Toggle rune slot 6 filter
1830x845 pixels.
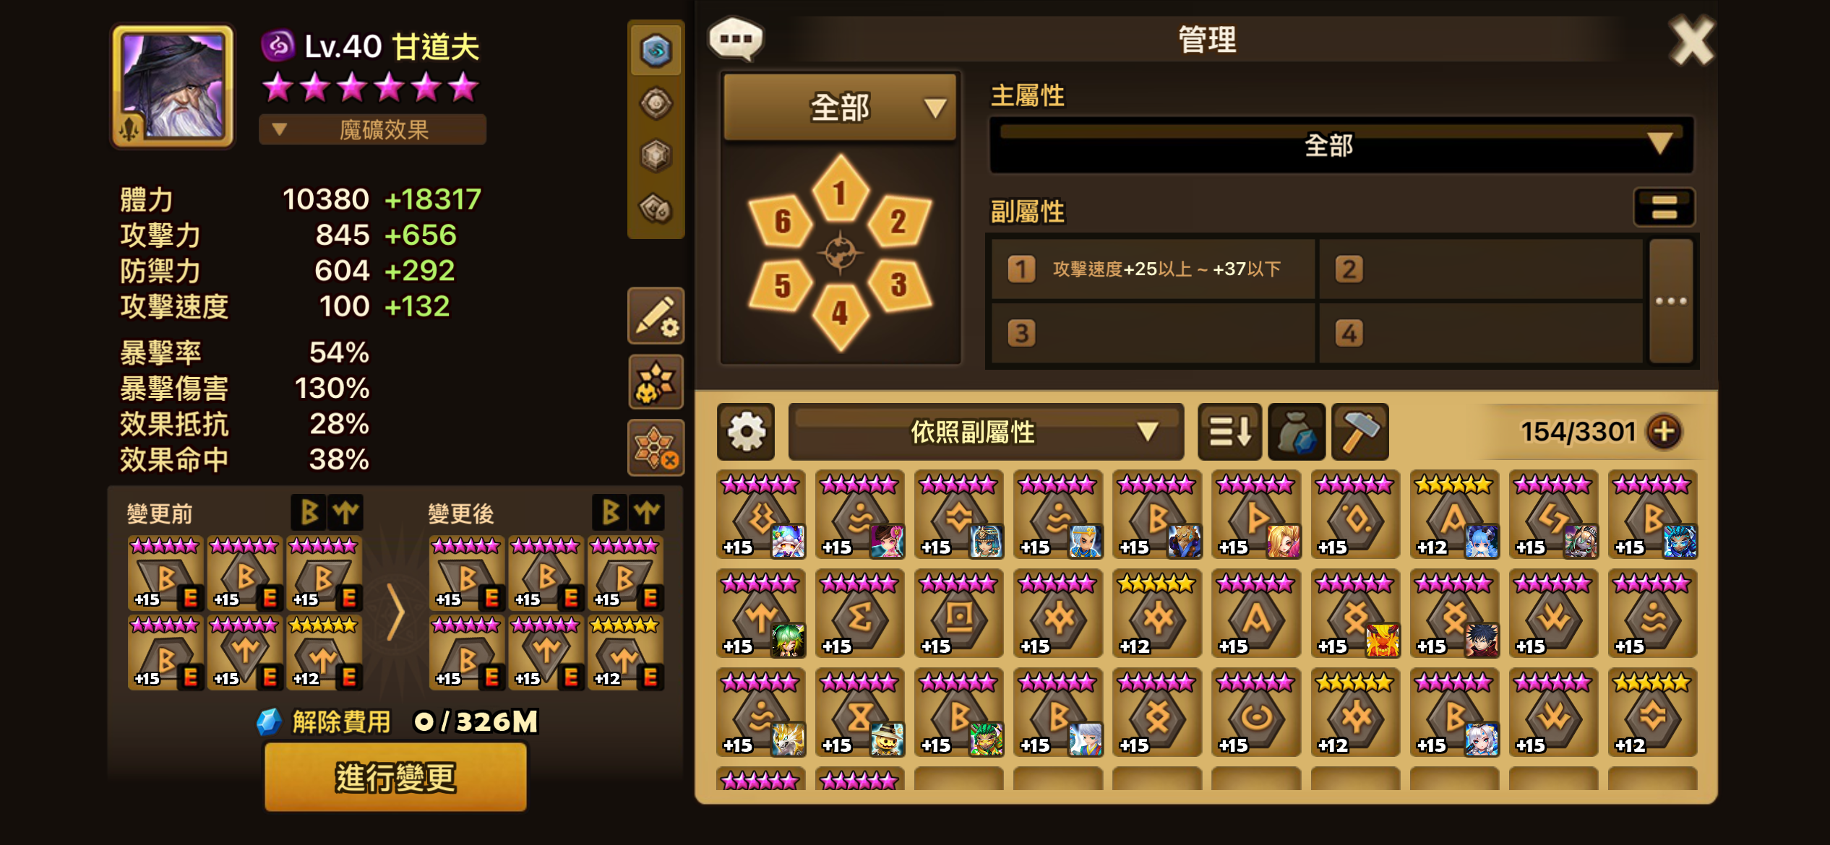tap(781, 221)
